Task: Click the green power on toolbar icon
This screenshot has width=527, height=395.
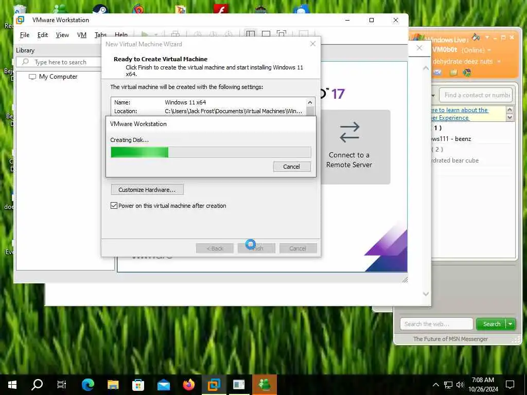Action: [145, 34]
